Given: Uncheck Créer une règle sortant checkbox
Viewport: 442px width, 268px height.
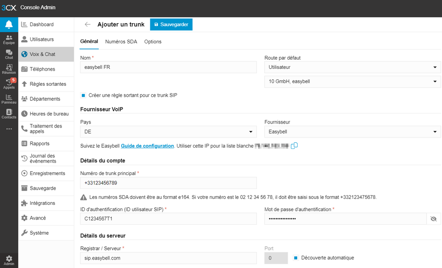Looking at the screenshot, I should coord(83,95).
